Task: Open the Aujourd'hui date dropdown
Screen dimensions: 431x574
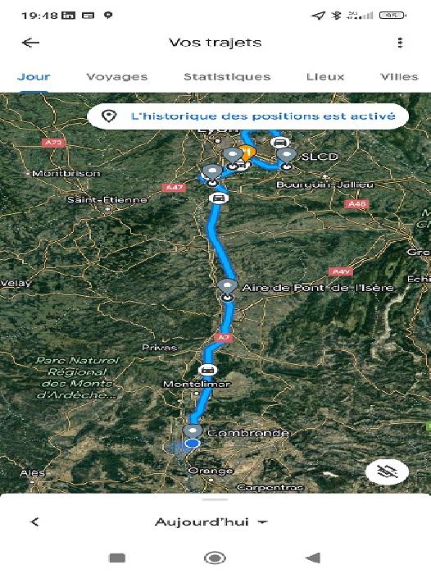Action: tap(211, 522)
